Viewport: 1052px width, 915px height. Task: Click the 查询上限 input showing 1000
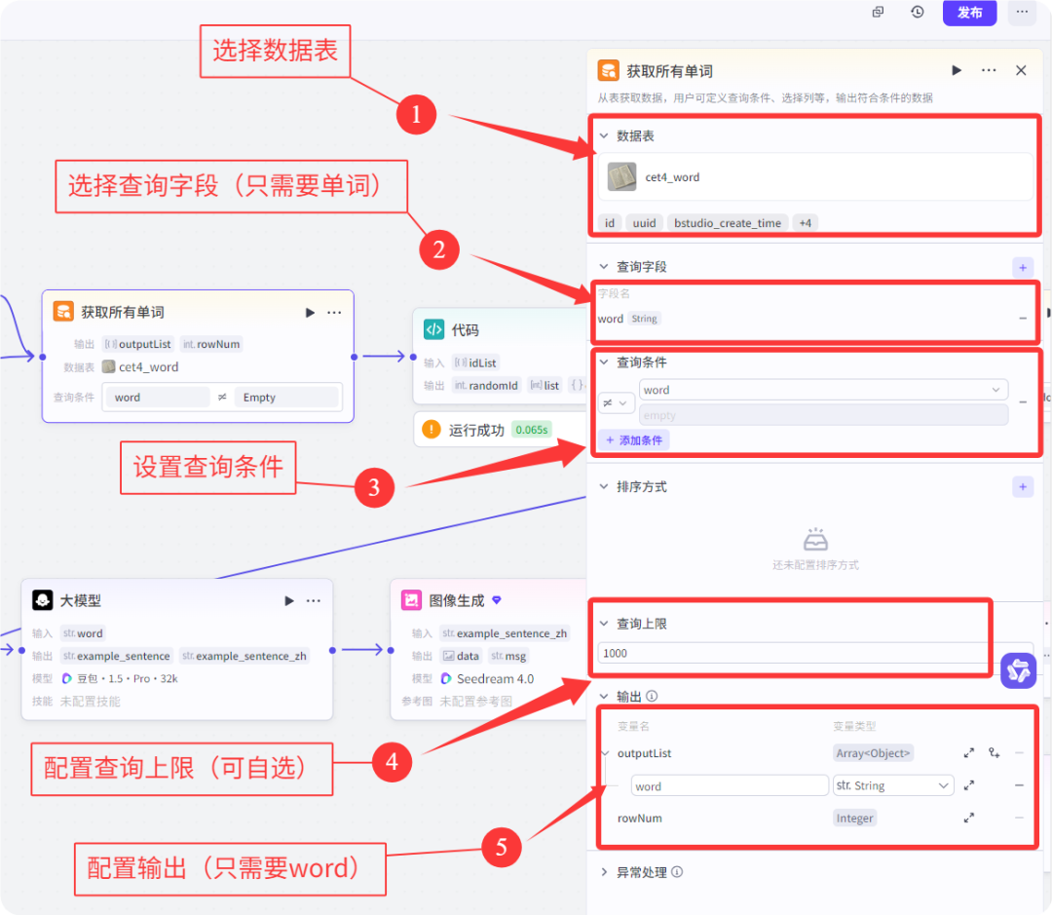point(791,653)
